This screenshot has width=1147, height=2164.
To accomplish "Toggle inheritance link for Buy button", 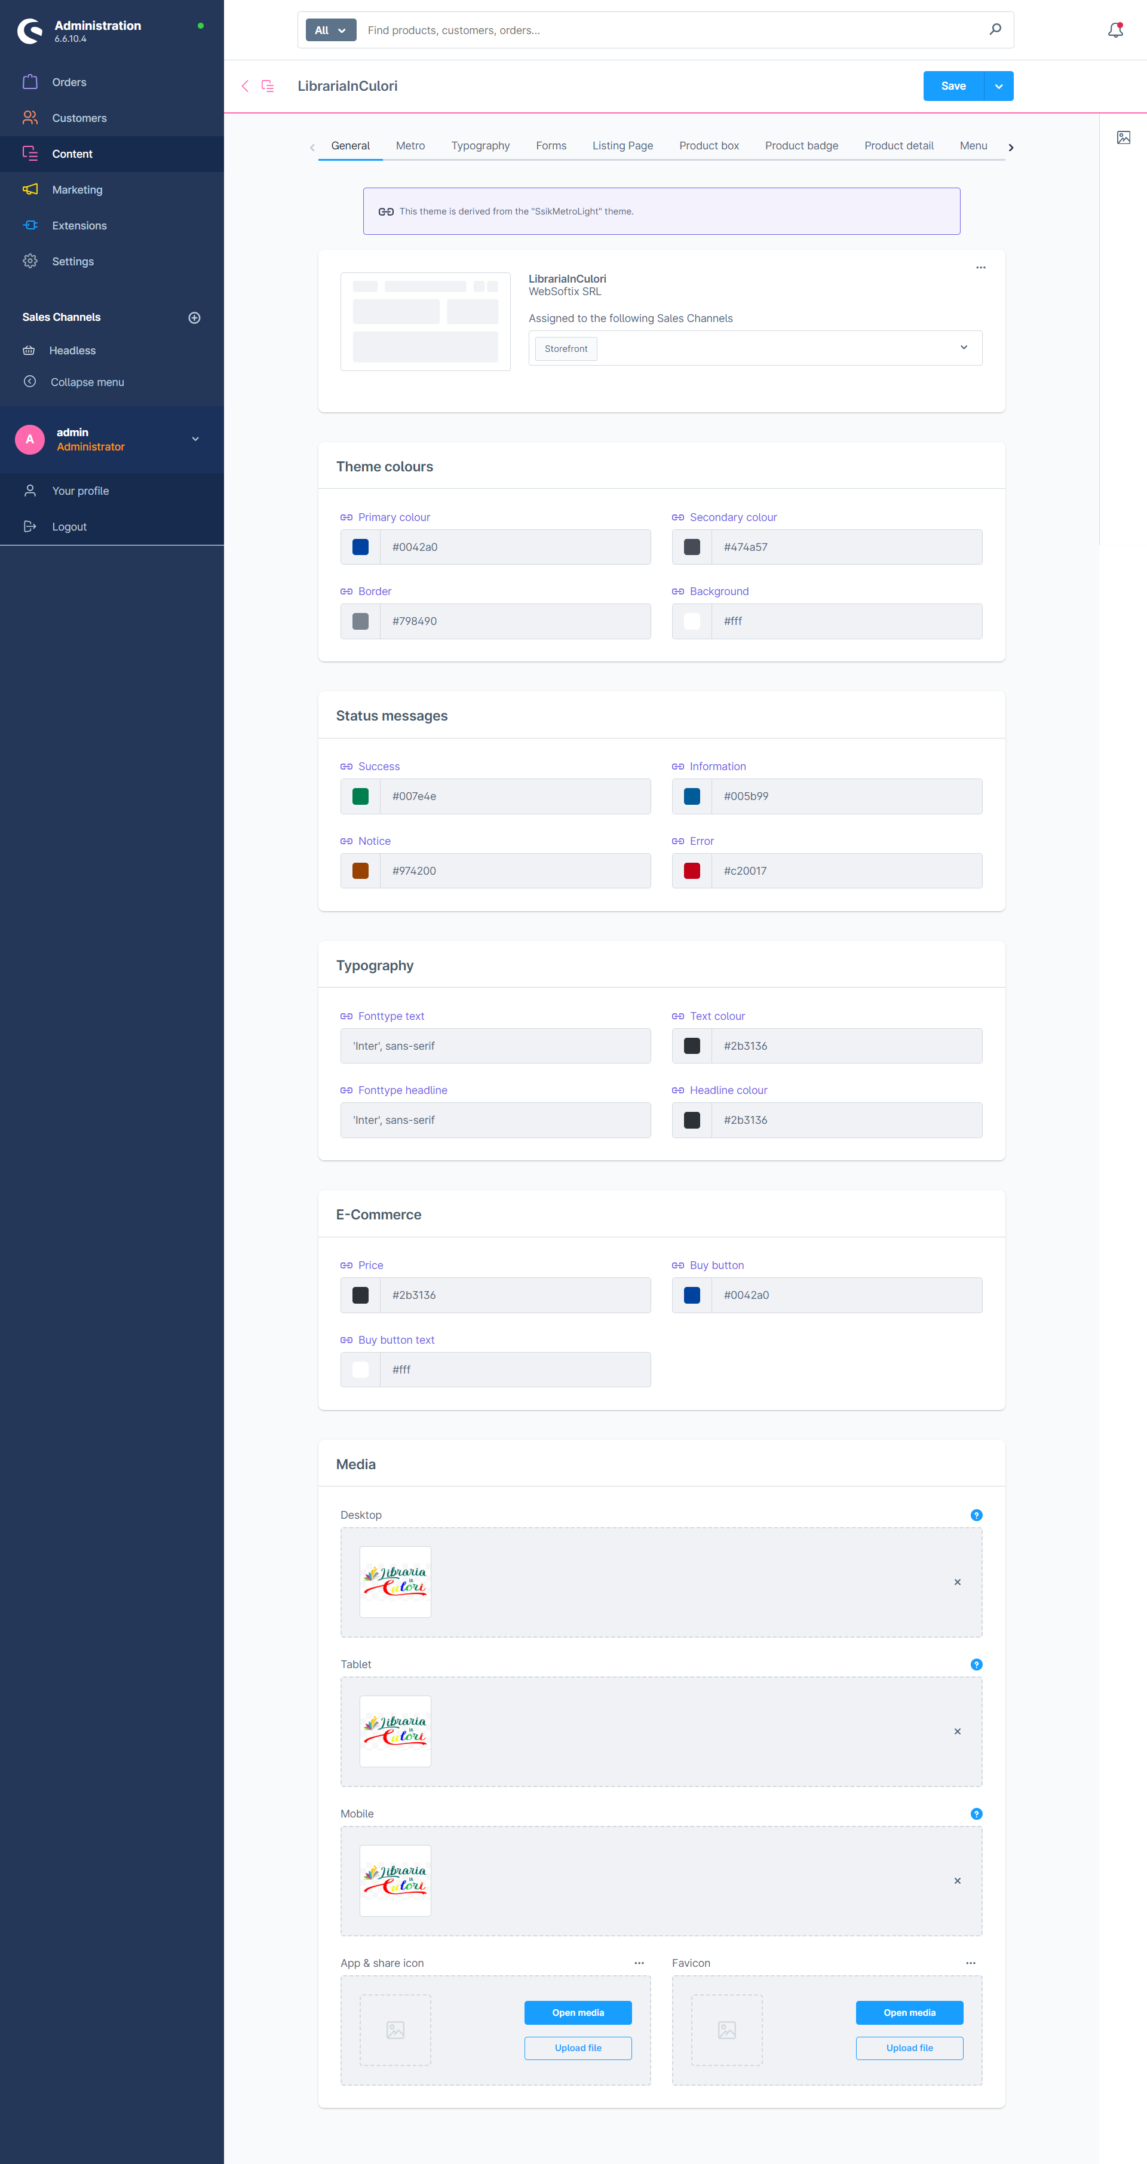I will tap(677, 1265).
